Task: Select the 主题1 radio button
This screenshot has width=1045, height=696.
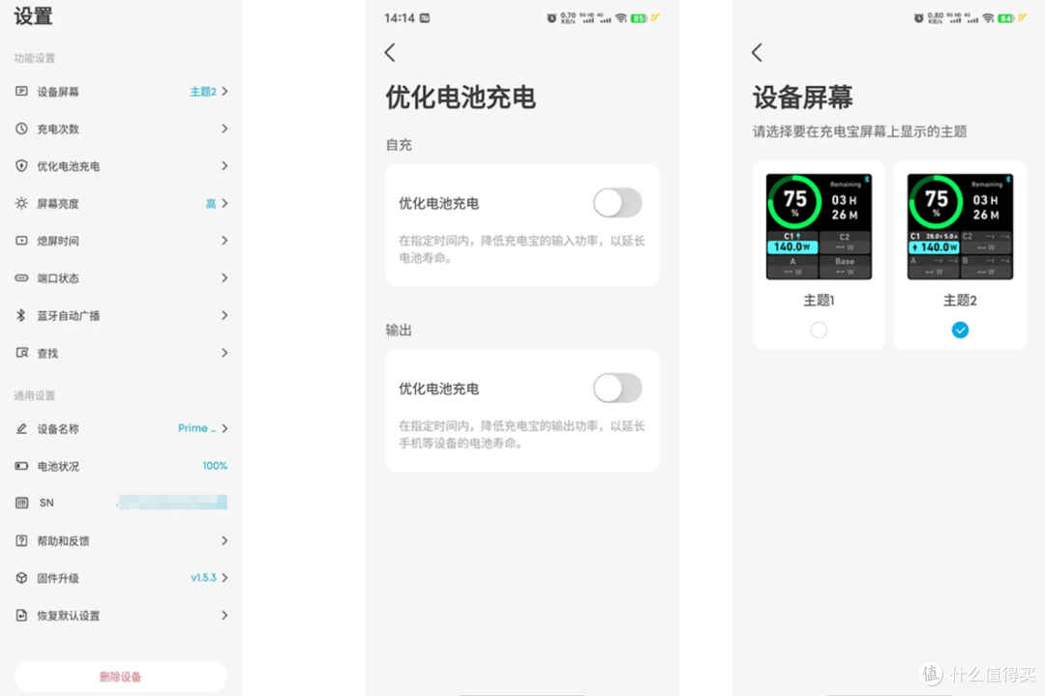Action: [819, 330]
